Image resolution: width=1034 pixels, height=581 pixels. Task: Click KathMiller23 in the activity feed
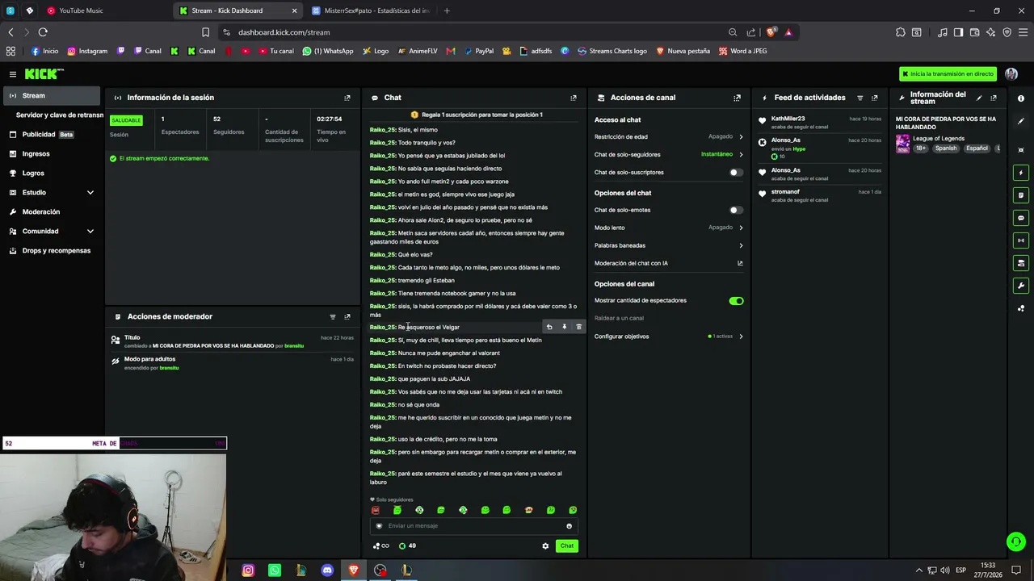(x=788, y=119)
